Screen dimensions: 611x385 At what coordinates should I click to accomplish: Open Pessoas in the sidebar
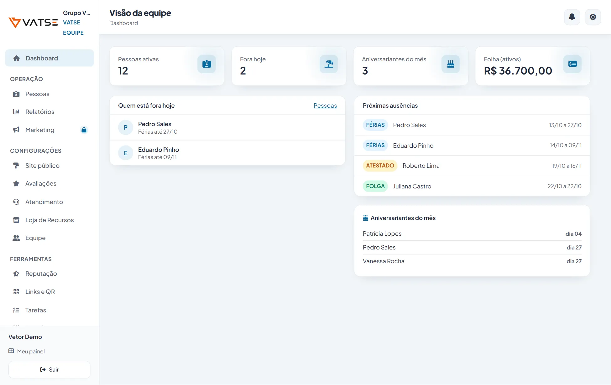50,94
